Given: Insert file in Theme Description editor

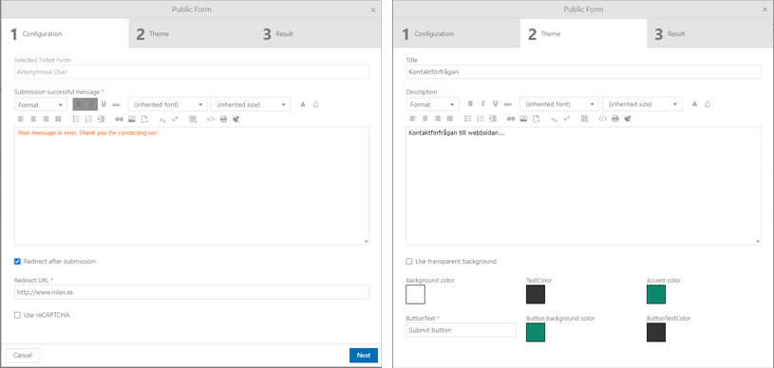Looking at the screenshot, I should click(x=536, y=119).
